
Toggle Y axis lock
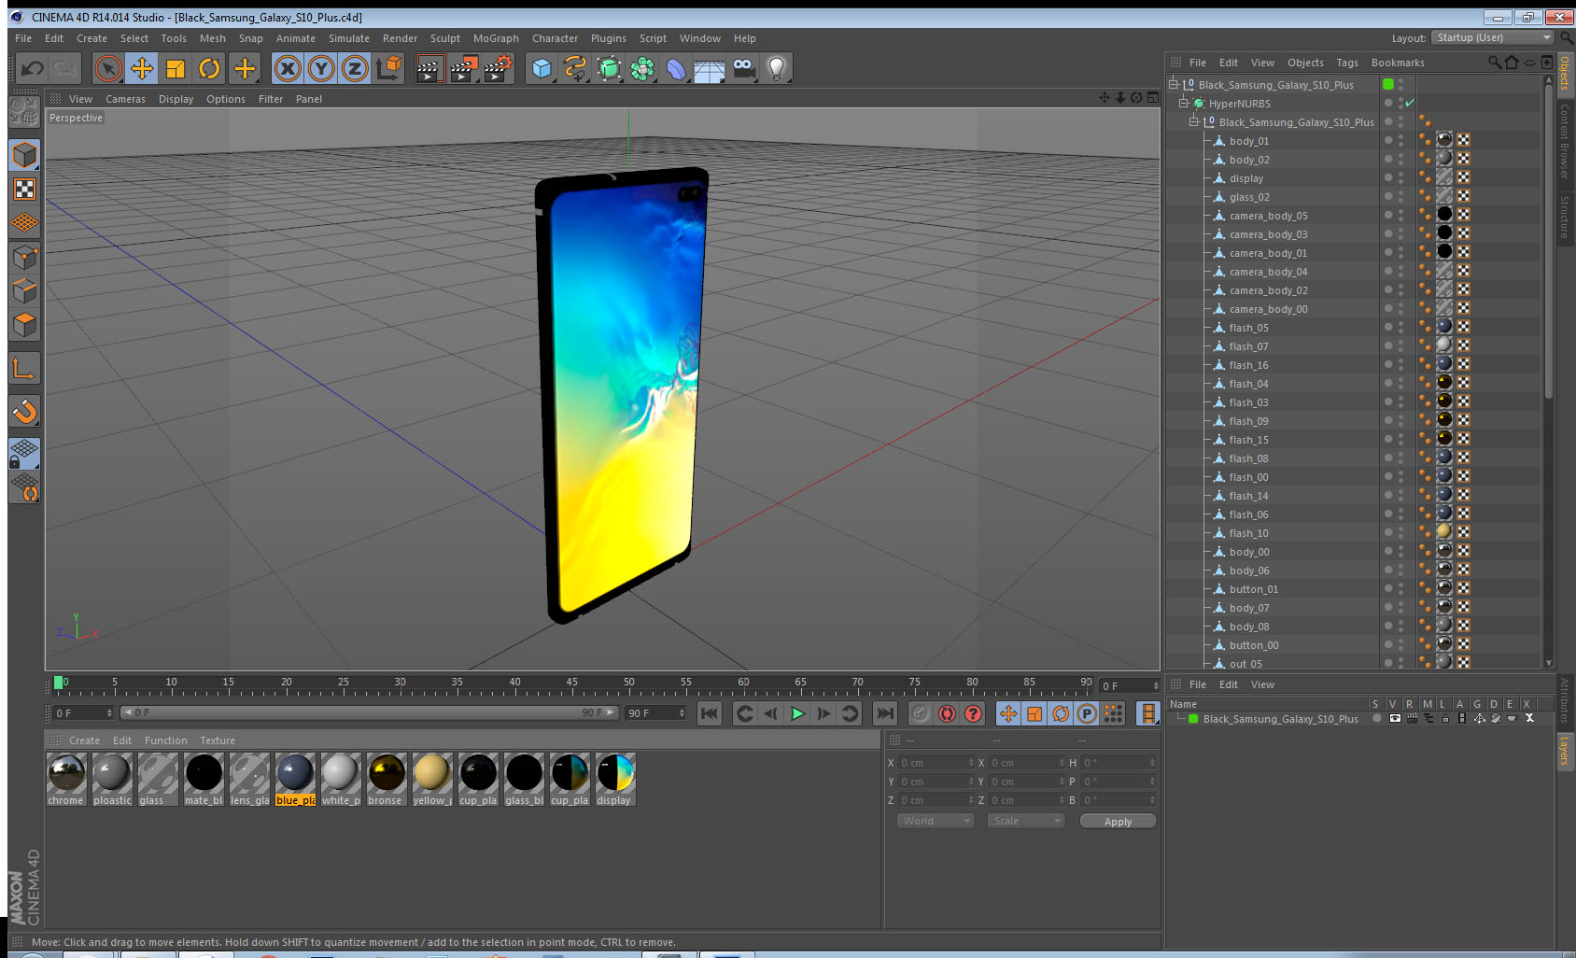[321, 68]
